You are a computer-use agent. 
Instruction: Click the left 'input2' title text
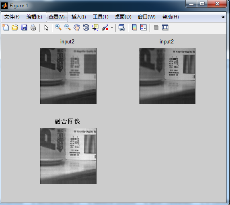click(67, 42)
